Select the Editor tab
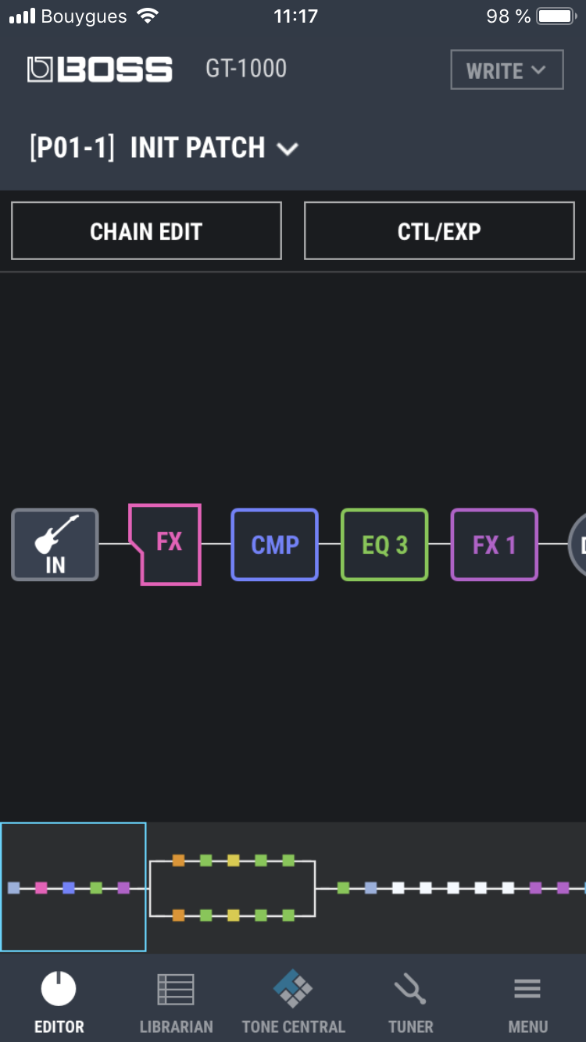586x1042 pixels. 59,1003
